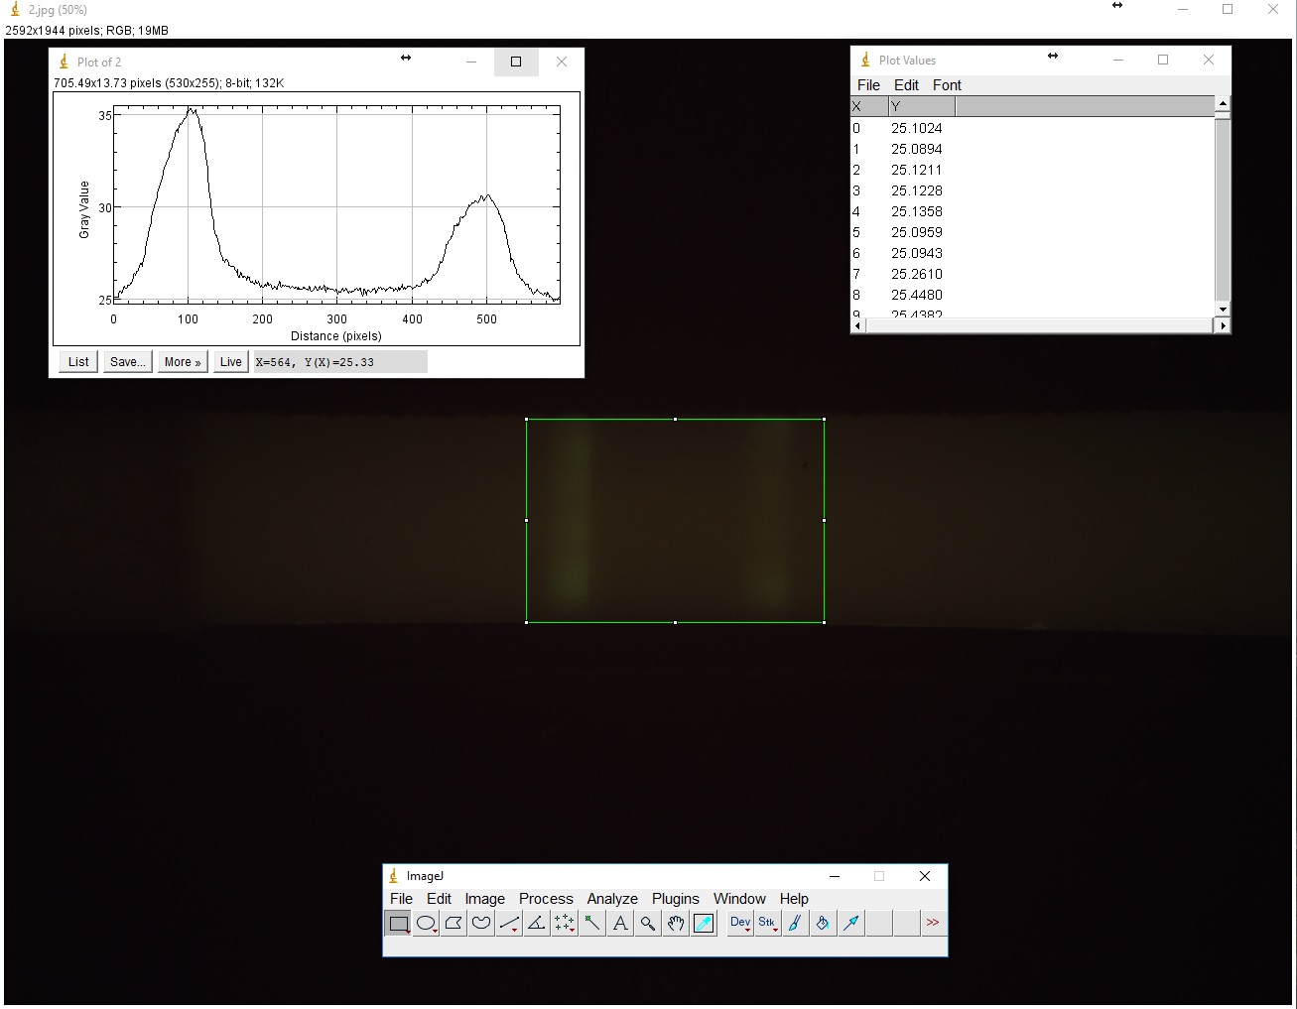Select the Hand scrolling tool
The height and width of the screenshot is (1009, 1297).
click(x=676, y=924)
